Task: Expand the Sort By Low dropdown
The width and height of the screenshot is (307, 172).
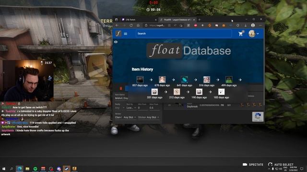Action: (131, 107)
